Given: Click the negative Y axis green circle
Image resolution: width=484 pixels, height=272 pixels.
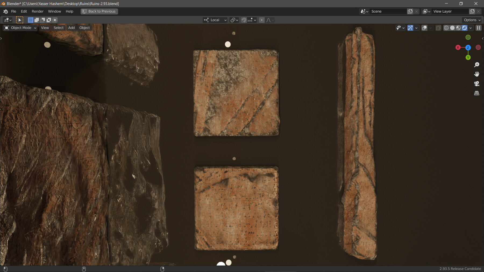Looking at the screenshot, I should [468, 37].
